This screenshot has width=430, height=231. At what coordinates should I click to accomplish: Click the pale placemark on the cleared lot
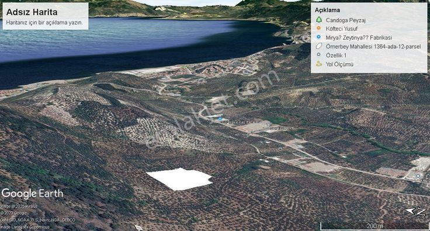269,125
